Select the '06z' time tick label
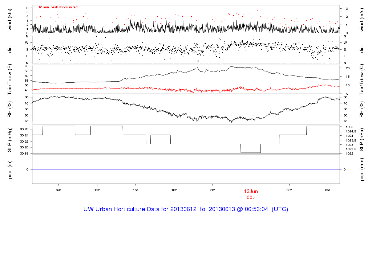The height and width of the screenshot is (254, 372). coord(328,190)
